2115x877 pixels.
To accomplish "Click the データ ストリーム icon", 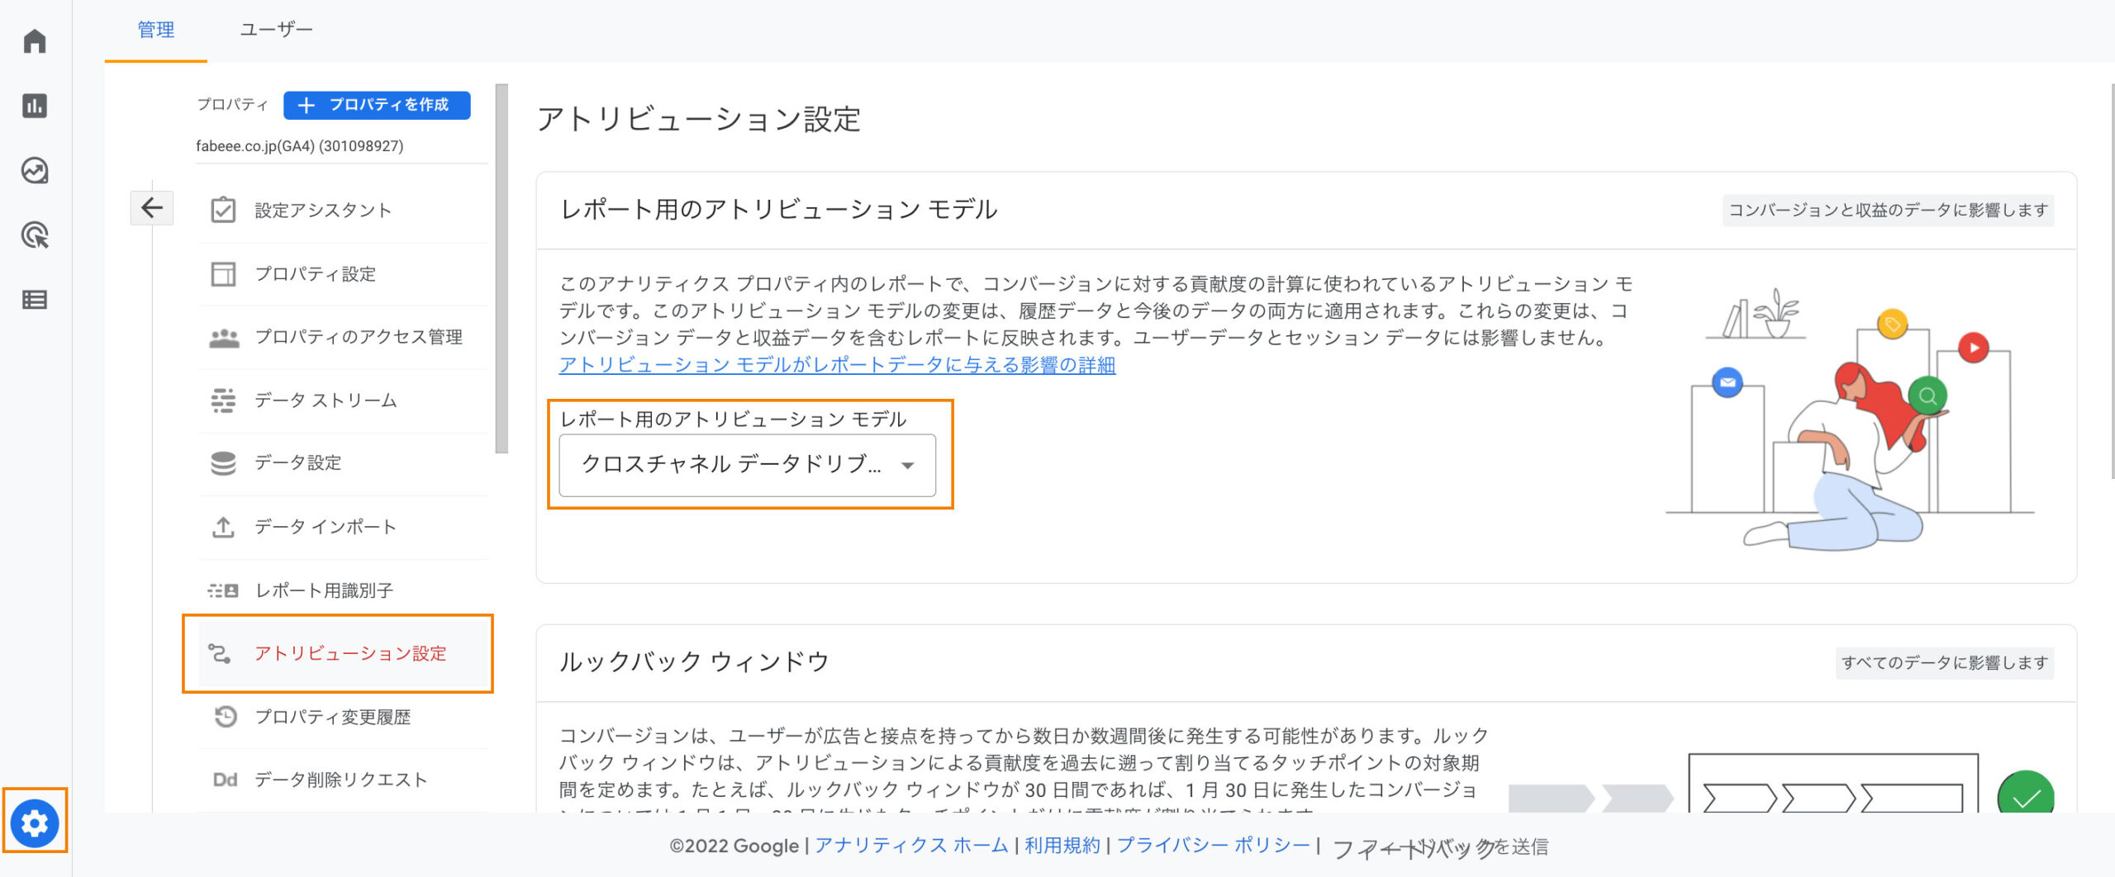I will 223,401.
